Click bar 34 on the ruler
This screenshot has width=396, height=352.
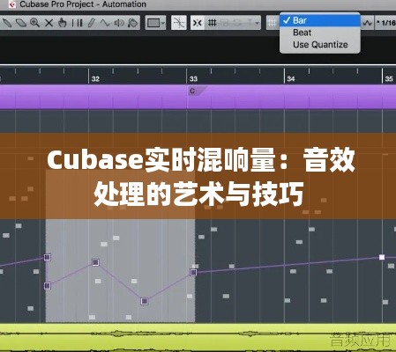[x=290, y=78]
